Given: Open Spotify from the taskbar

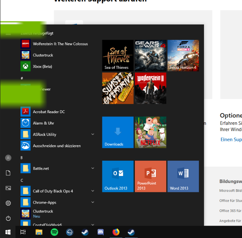Looking at the screenshot, I should 54,232.
